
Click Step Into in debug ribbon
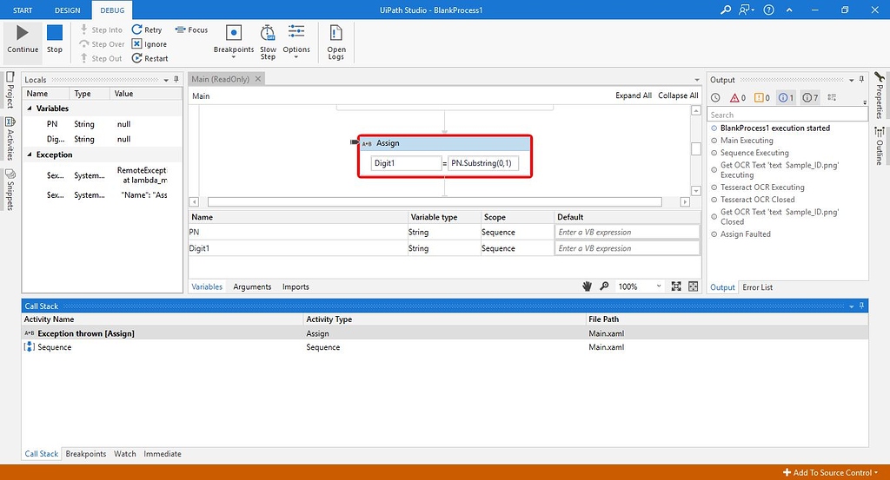(x=101, y=30)
